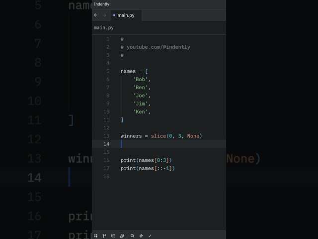Click the 'Ken' string

pos(140,112)
